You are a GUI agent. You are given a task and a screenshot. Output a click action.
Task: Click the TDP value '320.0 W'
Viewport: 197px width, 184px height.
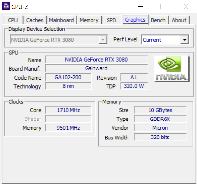click(x=134, y=86)
